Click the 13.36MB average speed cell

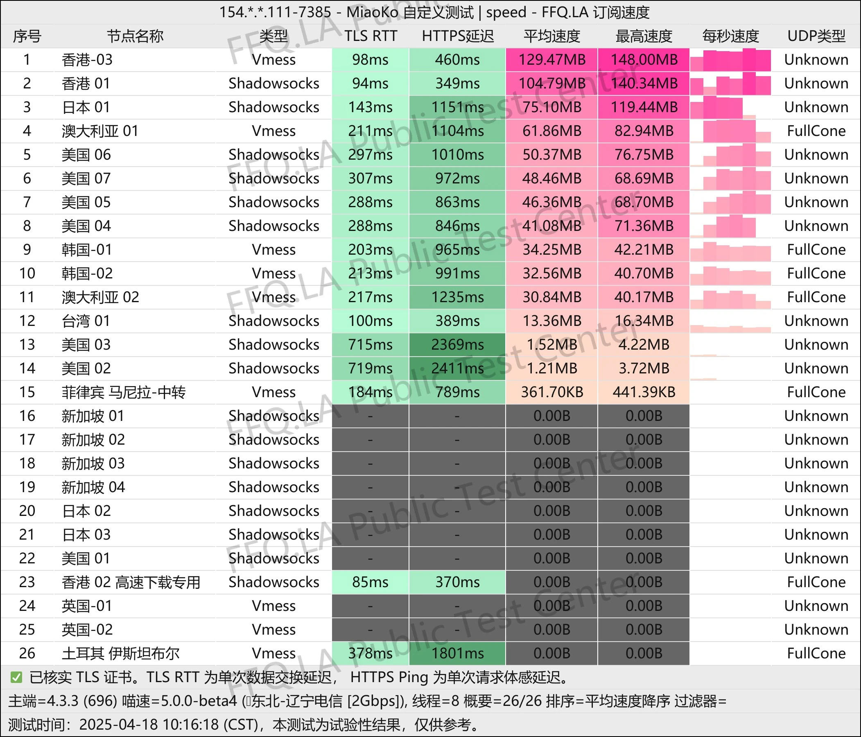tap(552, 321)
